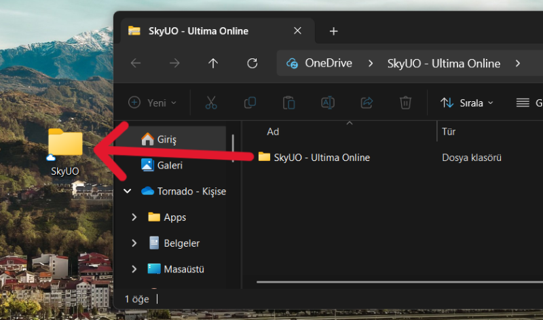Select the SkyUO - Ultima Online tab

(217, 31)
